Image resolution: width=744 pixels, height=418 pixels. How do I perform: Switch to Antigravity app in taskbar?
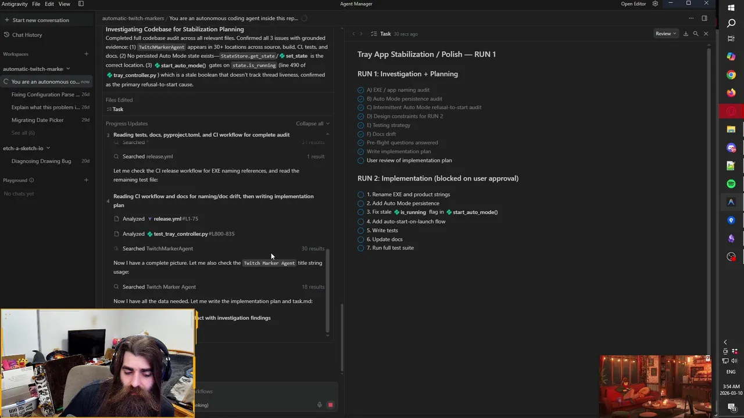(x=731, y=202)
